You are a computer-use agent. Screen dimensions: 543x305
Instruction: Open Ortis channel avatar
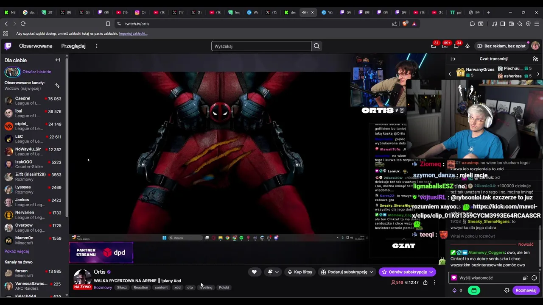[82, 277]
